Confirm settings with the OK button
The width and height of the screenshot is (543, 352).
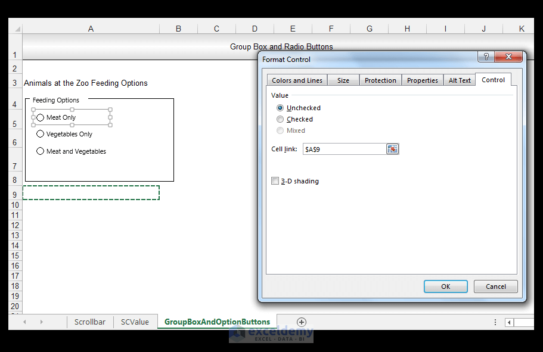pyautogui.click(x=445, y=286)
